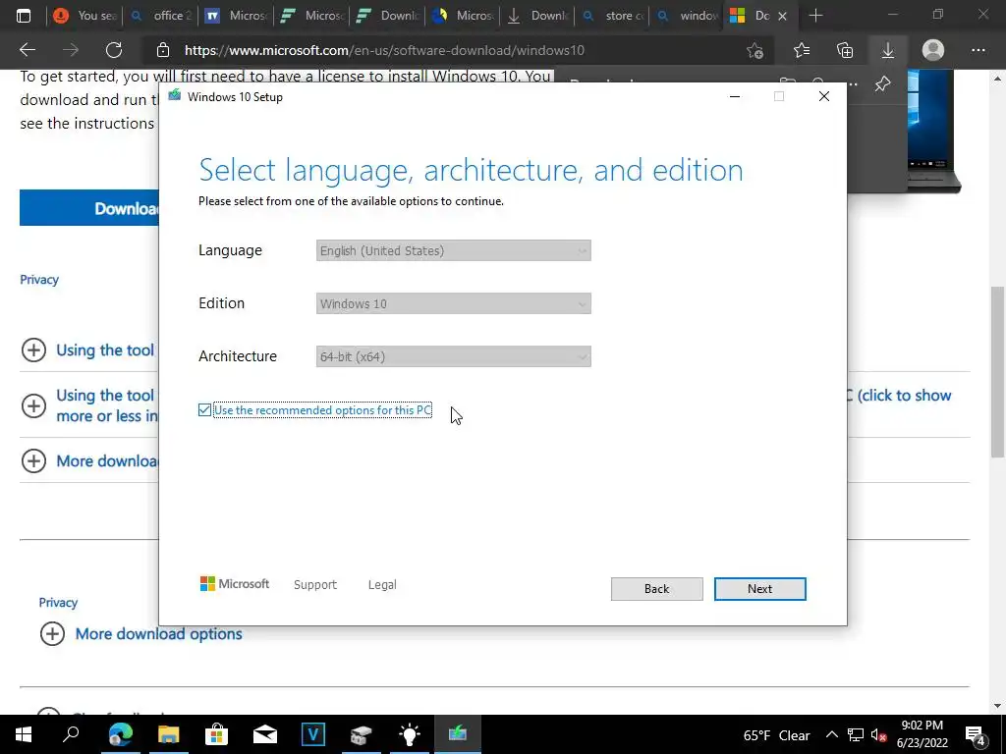Open Microsoft Edge from the taskbar
Image resolution: width=1006 pixels, height=754 pixels.
120,734
